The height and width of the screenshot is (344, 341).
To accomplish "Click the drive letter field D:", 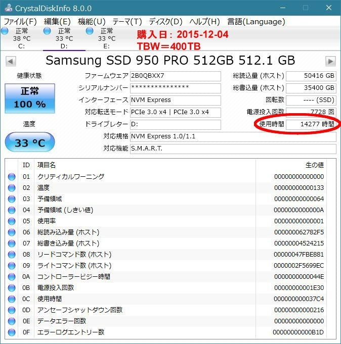I will [x=176, y=124].
